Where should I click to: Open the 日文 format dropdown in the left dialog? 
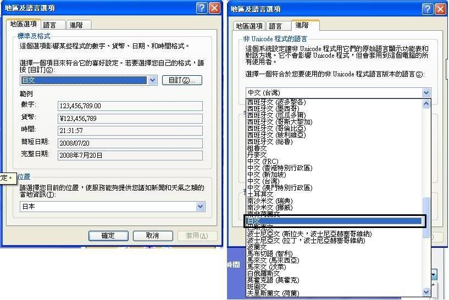(x=153, y=80)
